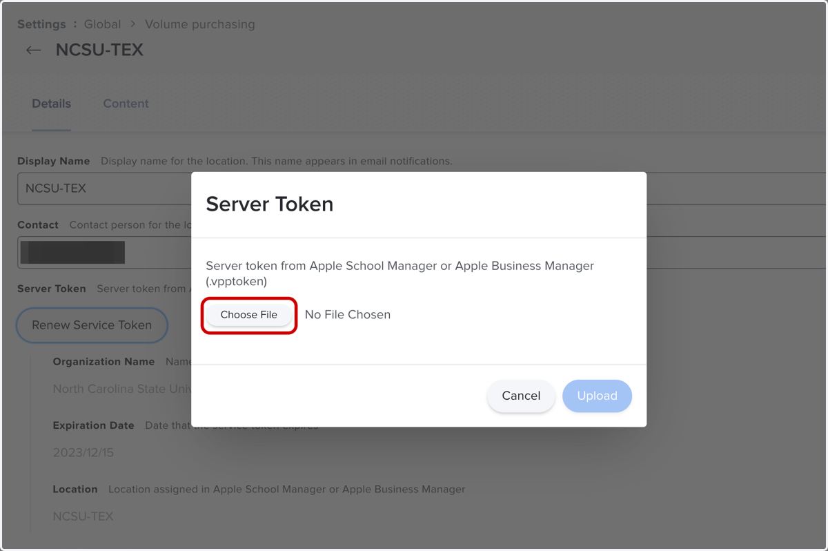
Task: Click the Organization Name label
Action: coord(103,362)
